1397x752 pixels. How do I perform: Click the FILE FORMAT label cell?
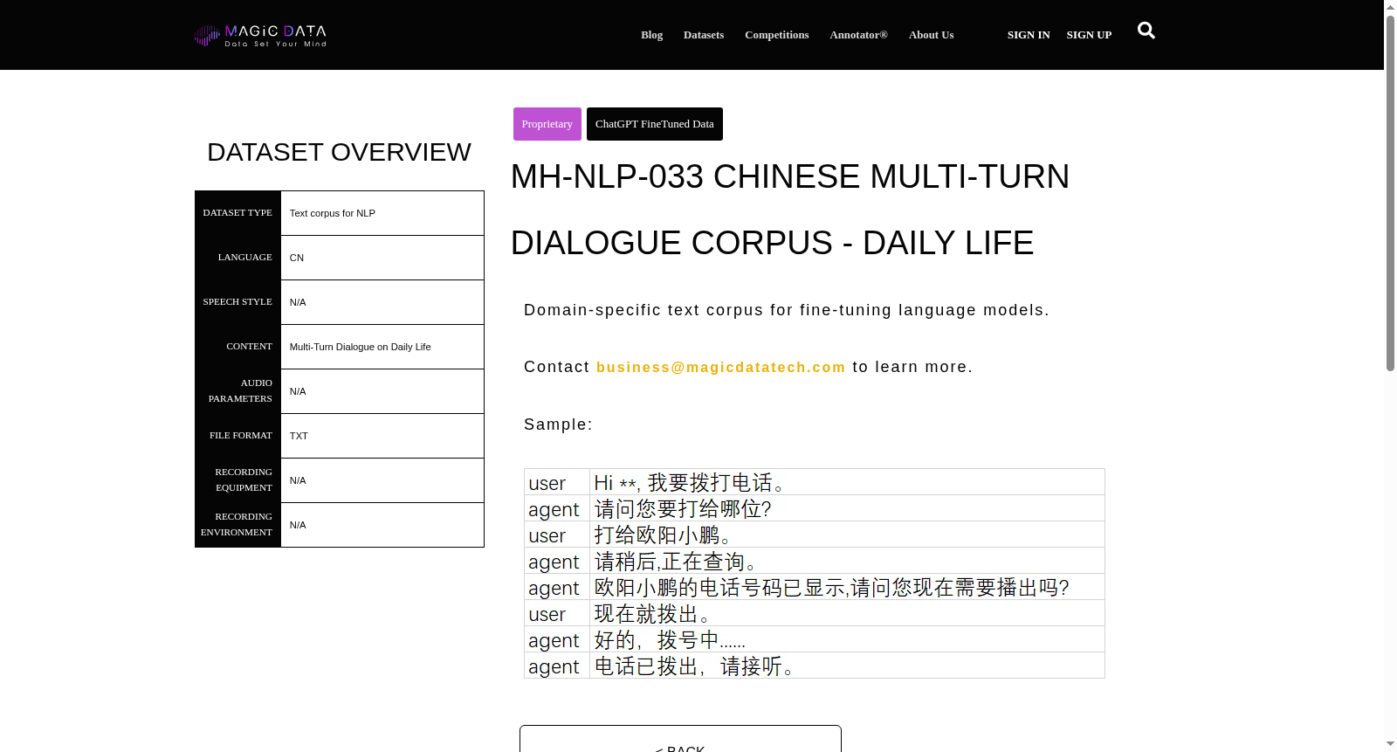point(237,436)
